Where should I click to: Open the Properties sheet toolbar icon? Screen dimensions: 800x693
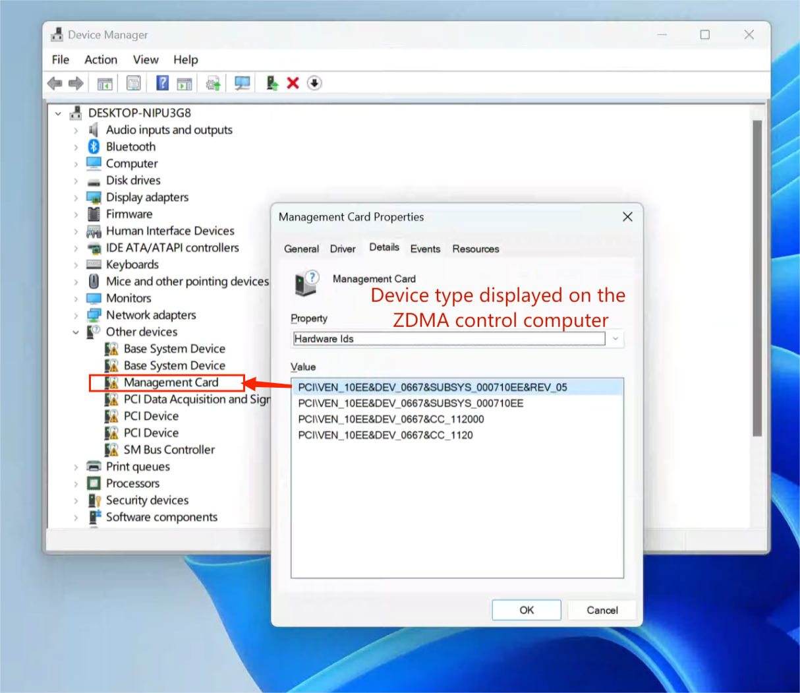point(134,83)
